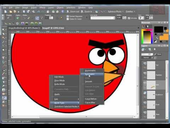The width and height of the screenshot is (170, 128).
Task: Open the Help menu
Action: pyautogui.click(x=91, y=7)
